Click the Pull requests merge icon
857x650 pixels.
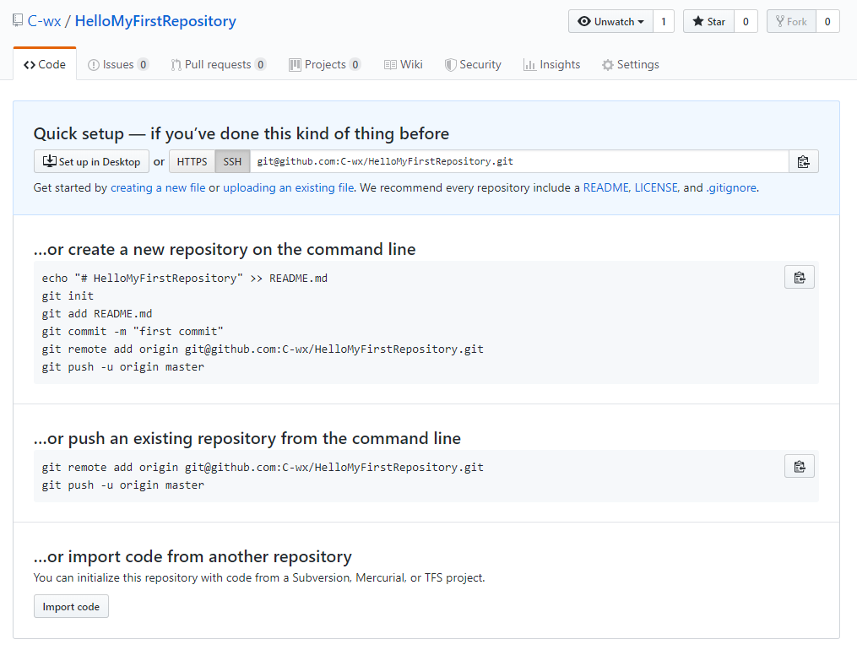[176, 65]
